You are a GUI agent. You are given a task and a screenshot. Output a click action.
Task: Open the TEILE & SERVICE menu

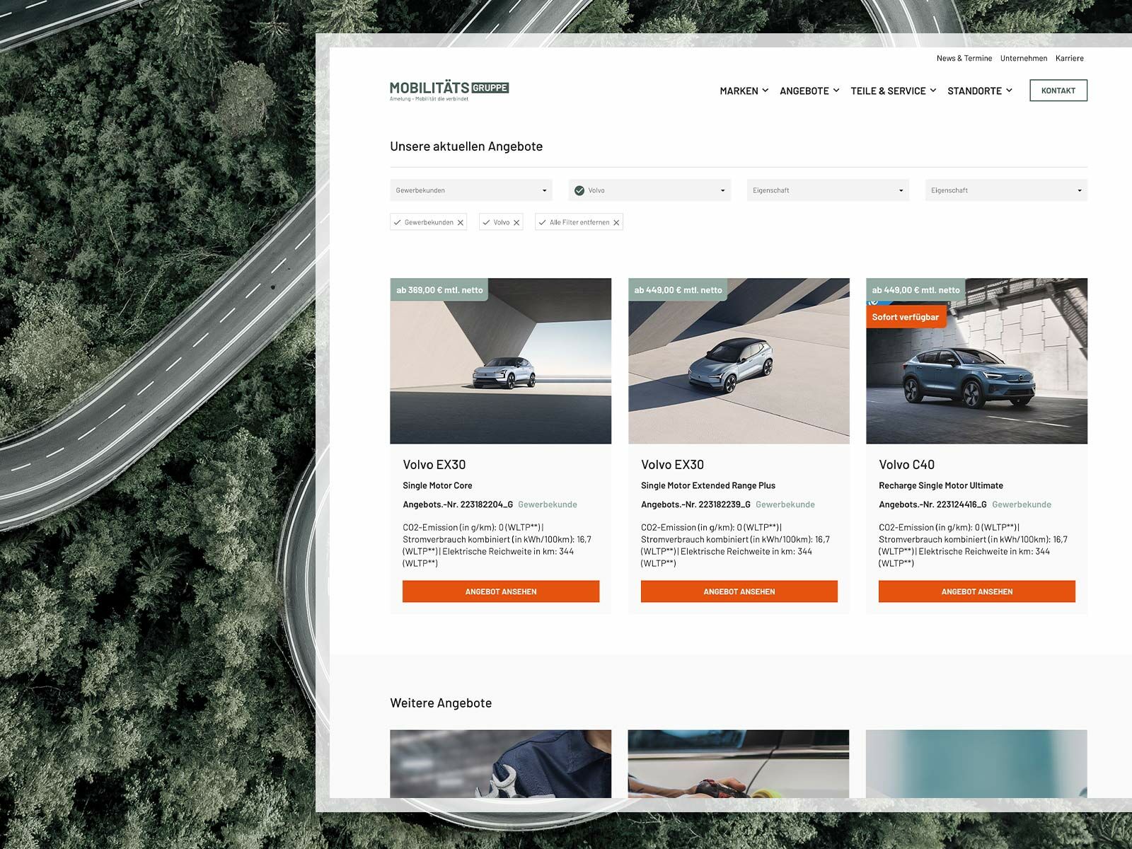coord(888,91)
